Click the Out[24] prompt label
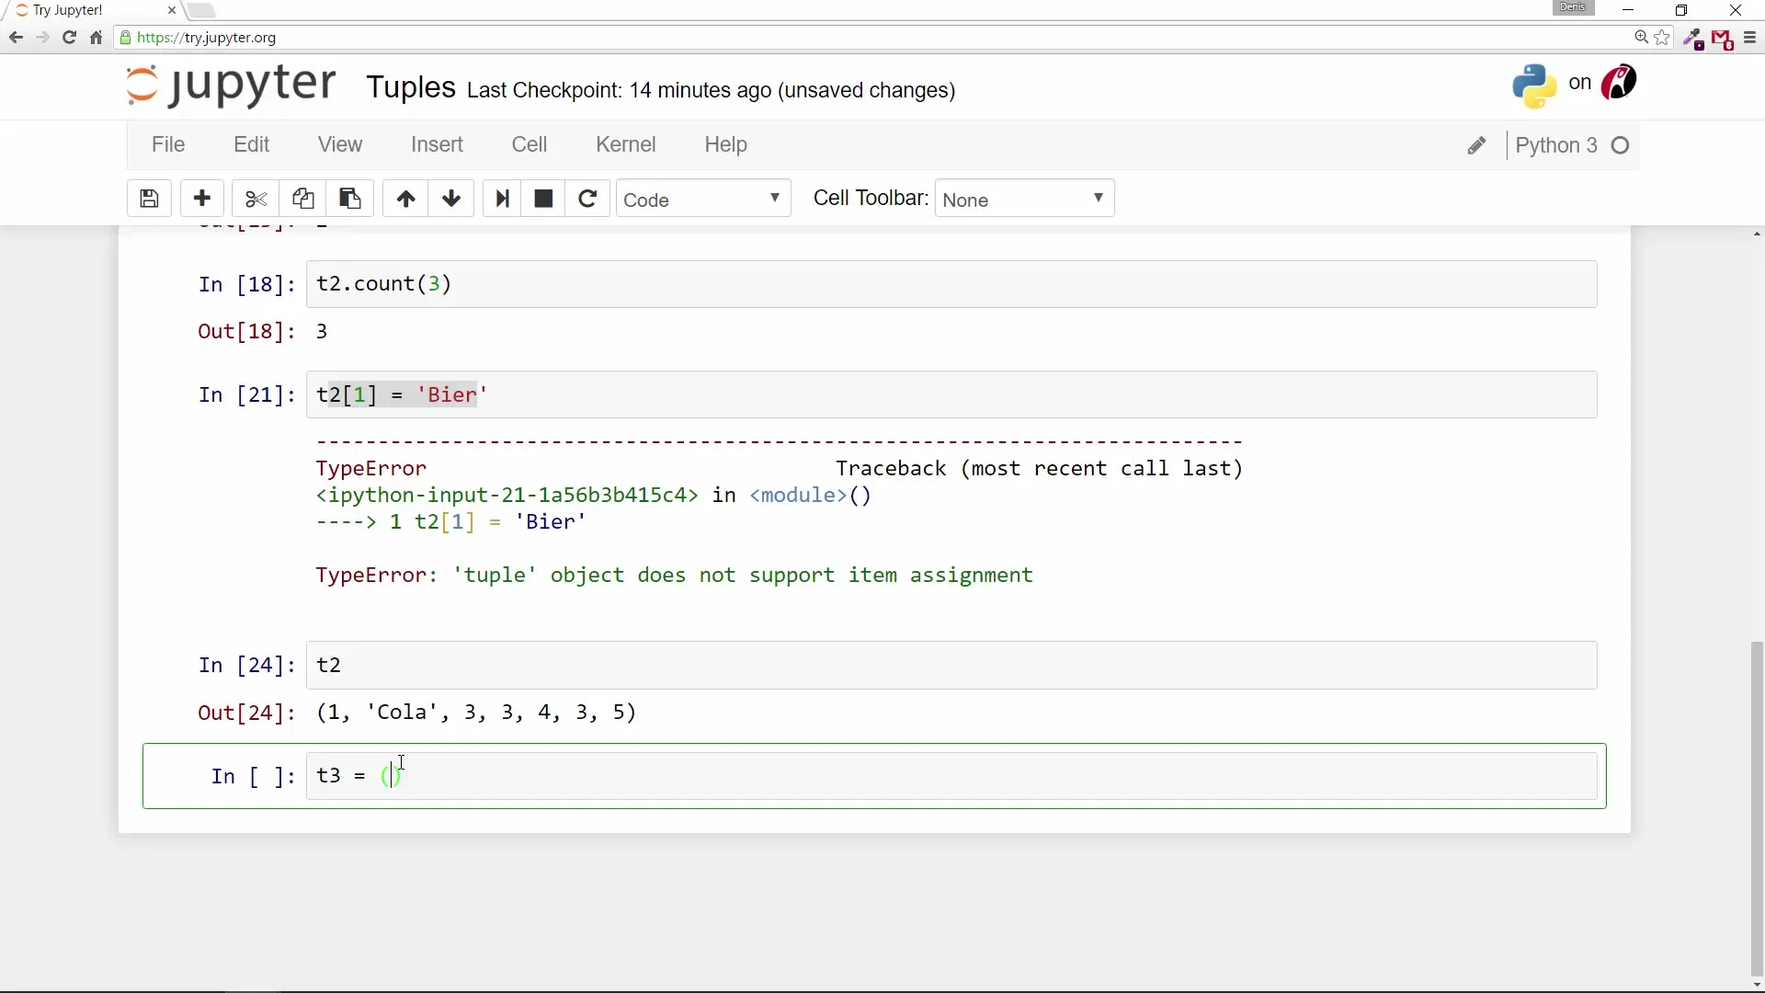Viewport: 1765px width, 993px height. point(246,713)
